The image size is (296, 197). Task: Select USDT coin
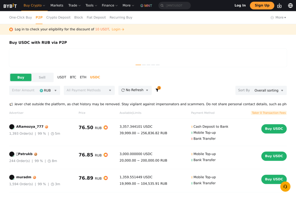[62, 77]
